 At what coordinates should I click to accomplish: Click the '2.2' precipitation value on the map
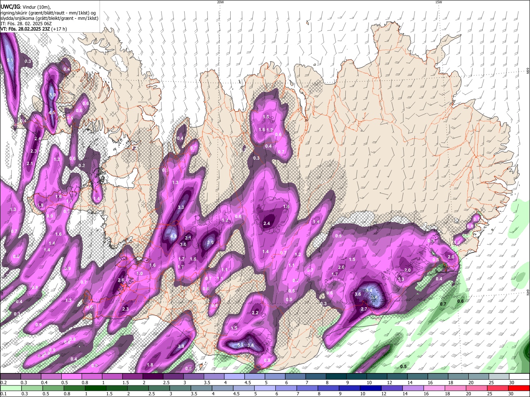coord(255,313)
